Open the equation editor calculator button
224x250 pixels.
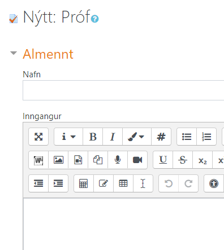click(x=84, y=183)
